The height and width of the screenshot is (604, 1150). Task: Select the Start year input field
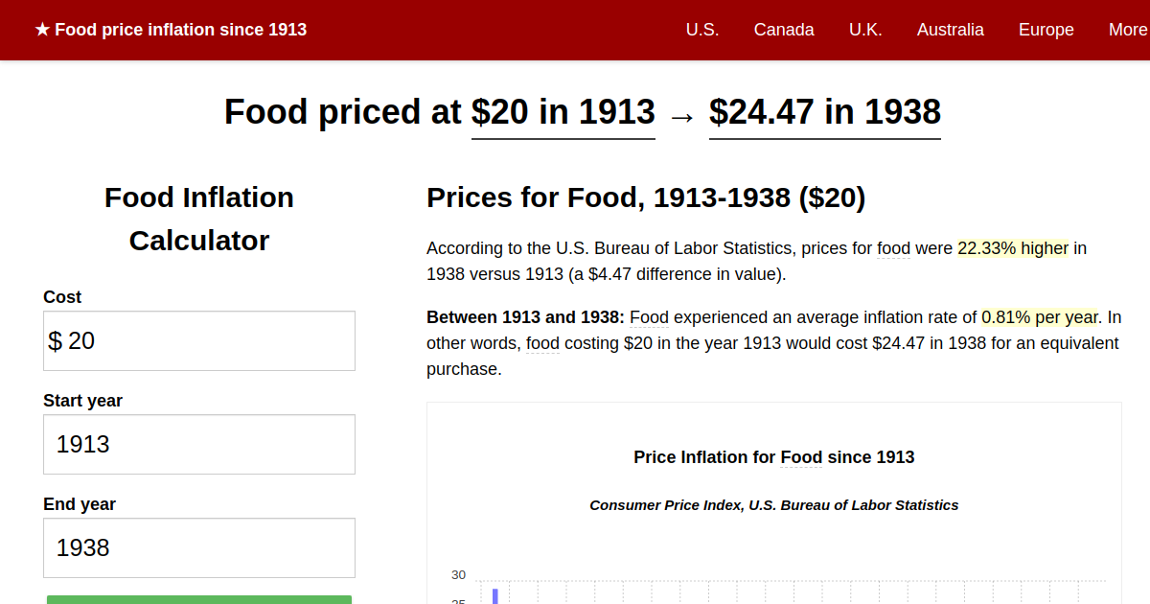(x=198, y=444)
